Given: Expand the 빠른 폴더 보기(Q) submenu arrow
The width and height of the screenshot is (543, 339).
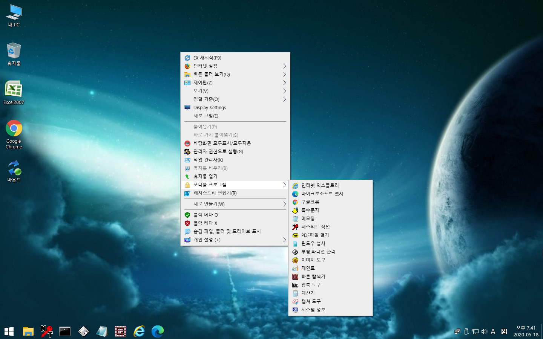Looking at the screenshot, I should click(x=284, y=74).
